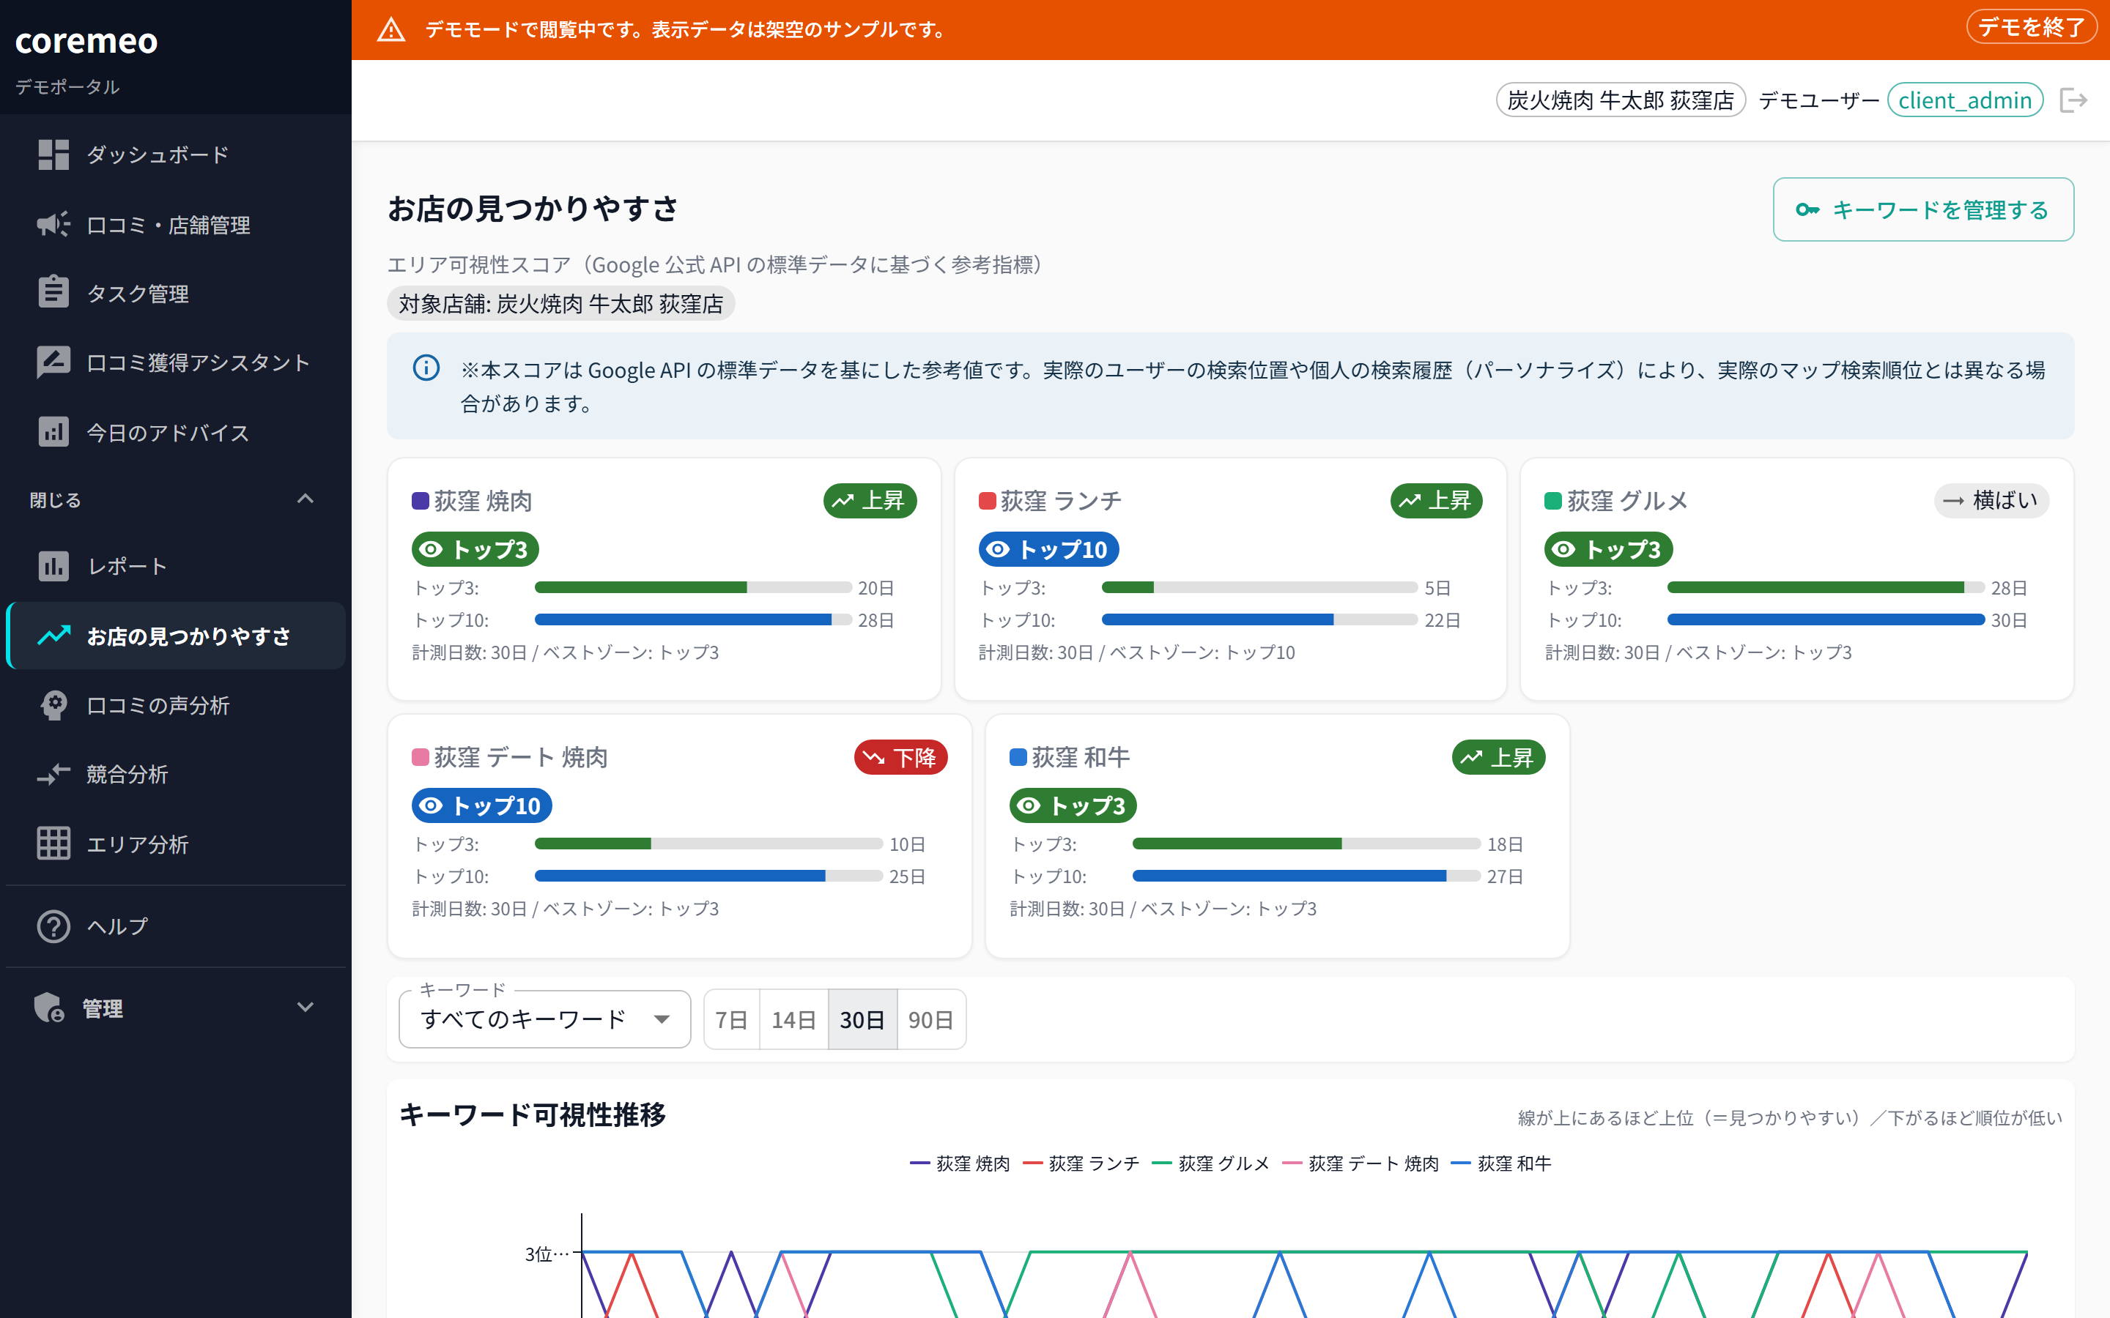Toggle 荻窪 グルメ series in chart legend
The width and height of the screenshot is (2110, 1318).
1210,1164
